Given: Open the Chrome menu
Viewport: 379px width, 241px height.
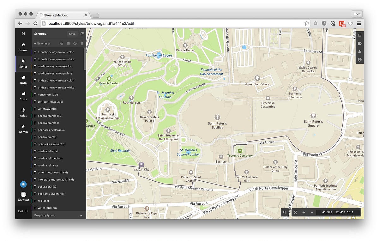Looking at the screenshot, I should point(359,23).
